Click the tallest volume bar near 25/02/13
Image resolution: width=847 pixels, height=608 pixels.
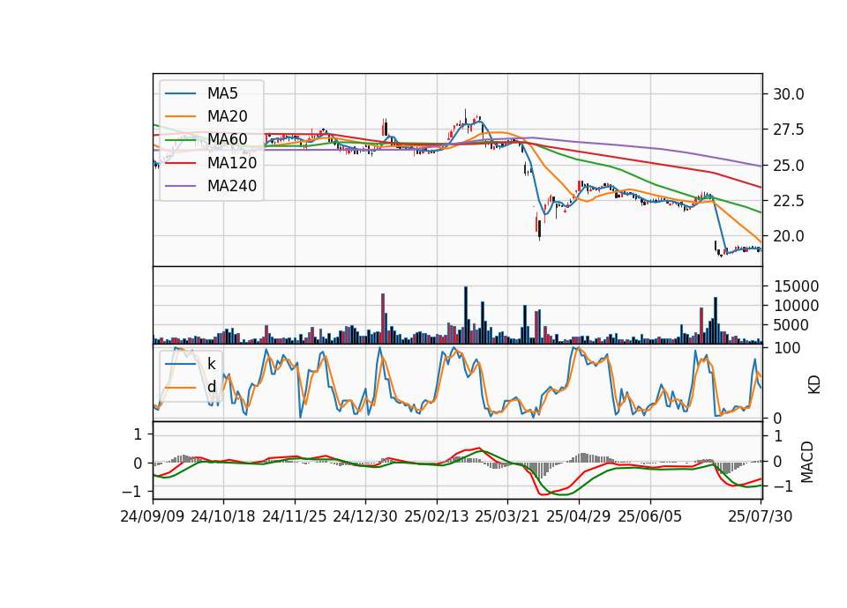[x=466, y=315]
